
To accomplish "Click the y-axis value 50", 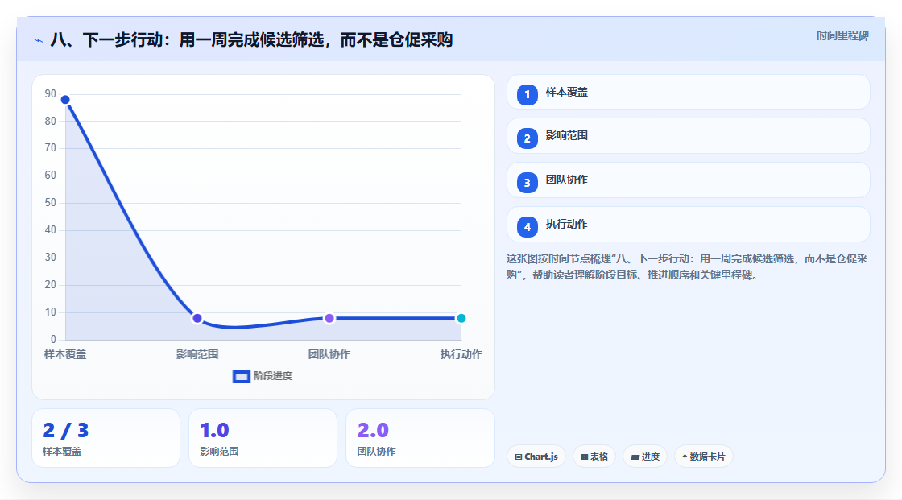I will [51, 203].
